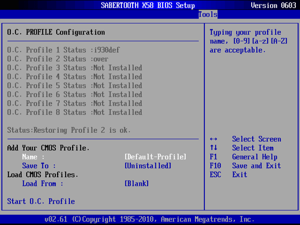Viewport: 300px width, 225px height.
Task: Click the ESC Exit entry
Action: pos(228,175)
